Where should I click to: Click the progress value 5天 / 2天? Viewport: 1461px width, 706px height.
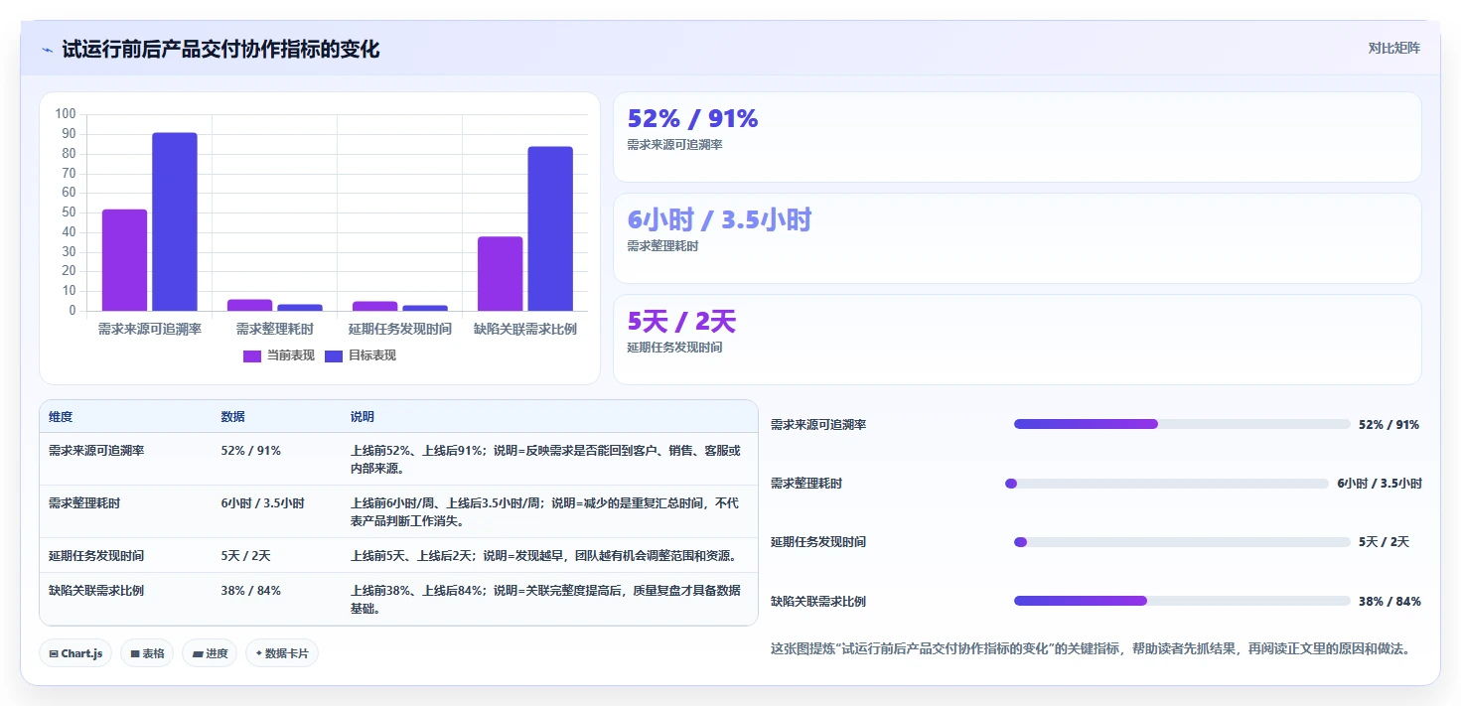click(x=1385, y=542)
